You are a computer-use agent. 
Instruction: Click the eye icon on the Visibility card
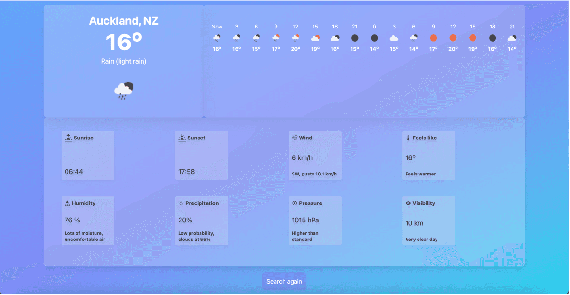pos(408,203)
